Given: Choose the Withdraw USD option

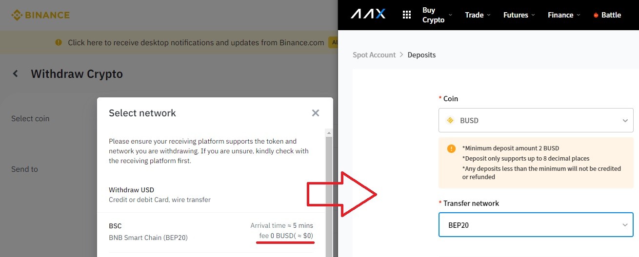Looking at the screenshot, I should [211, 194].
